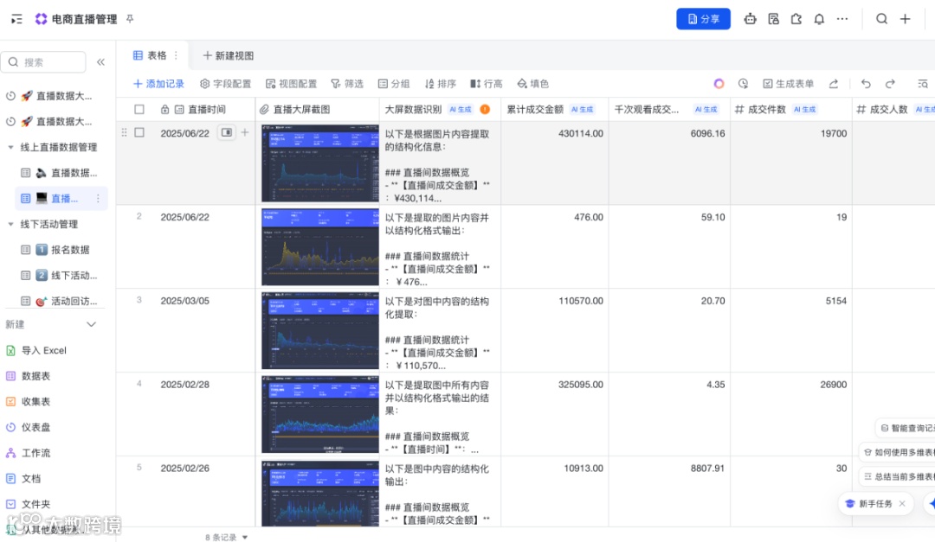935x542 pixels.
Task: Open the 表格 tab options dots
Action: click(176, 55)
